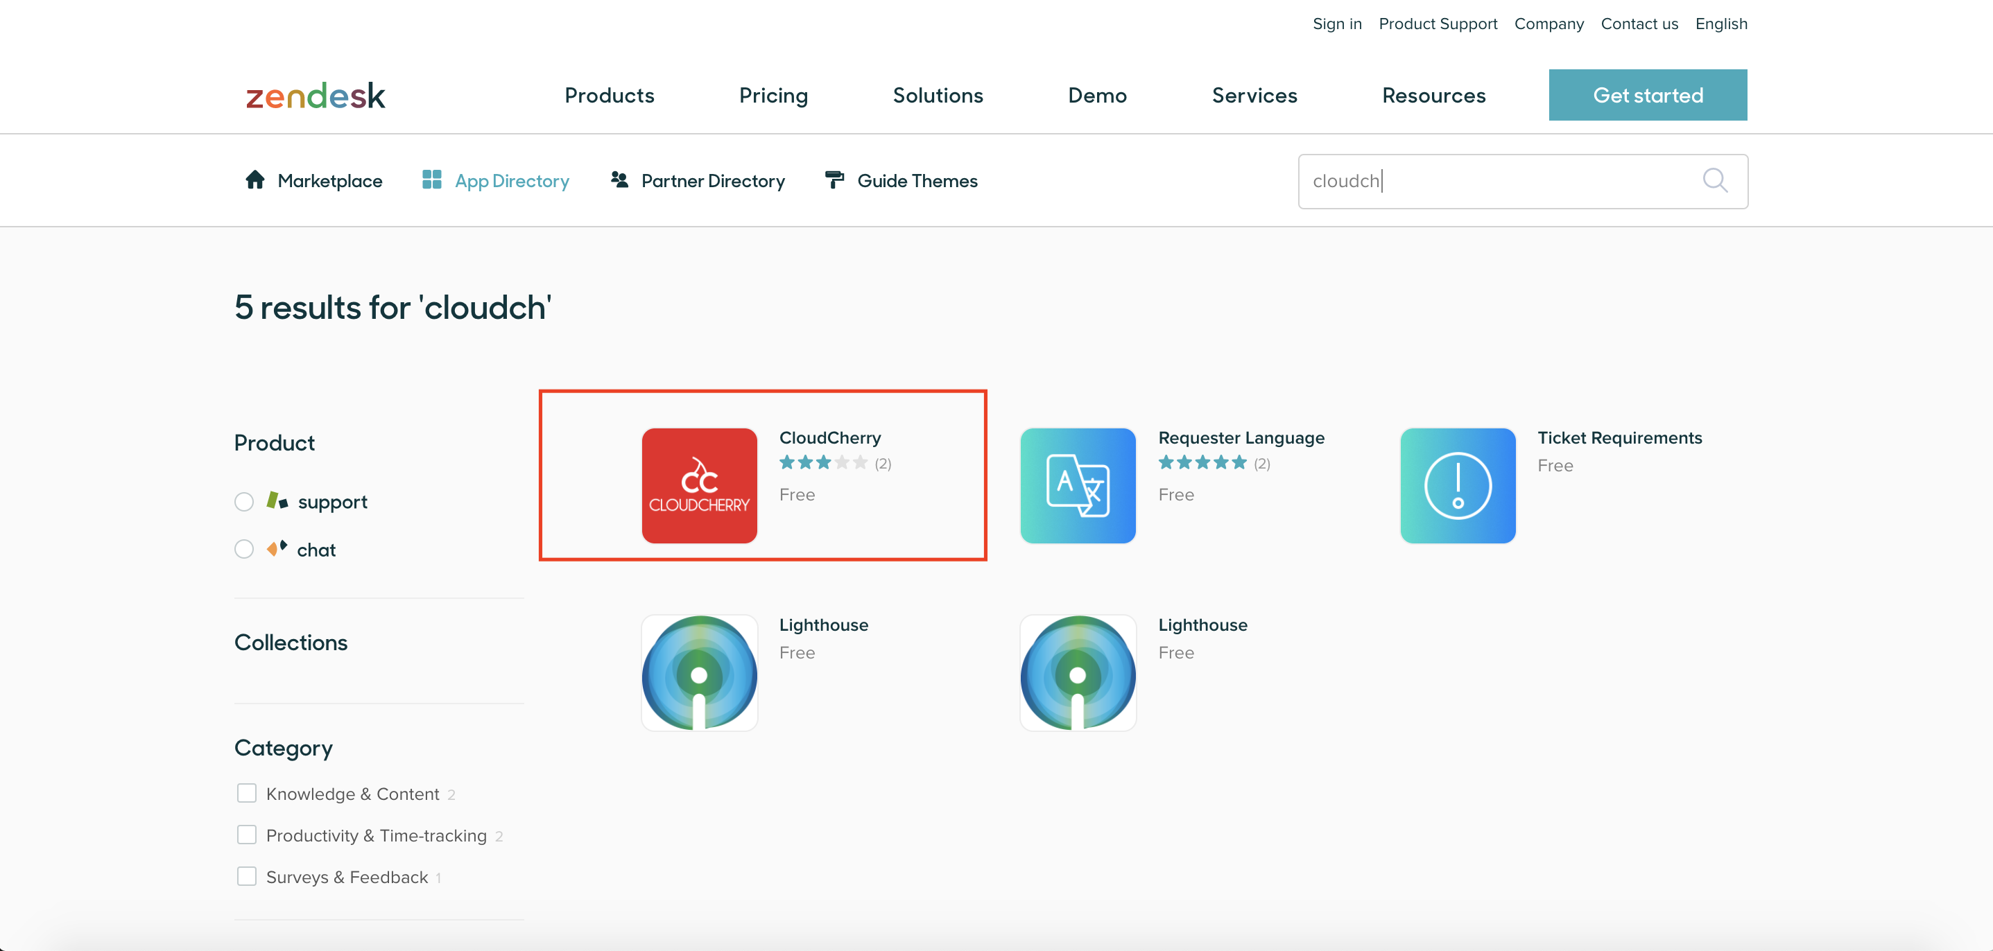The image size is (1993, 951).
Task: Go to App Directory tab
Action: click(x=496, y=180)
